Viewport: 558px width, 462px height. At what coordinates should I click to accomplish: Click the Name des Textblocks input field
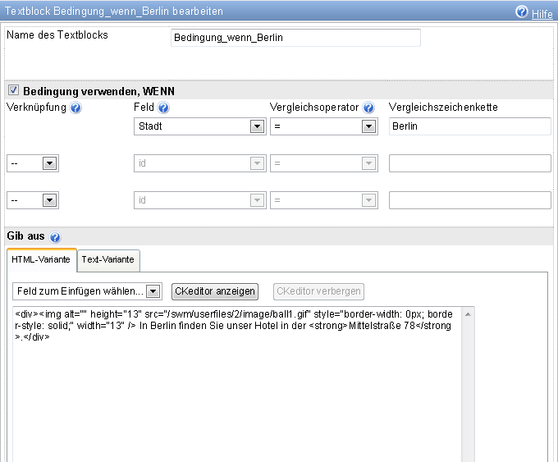(295, 38)
